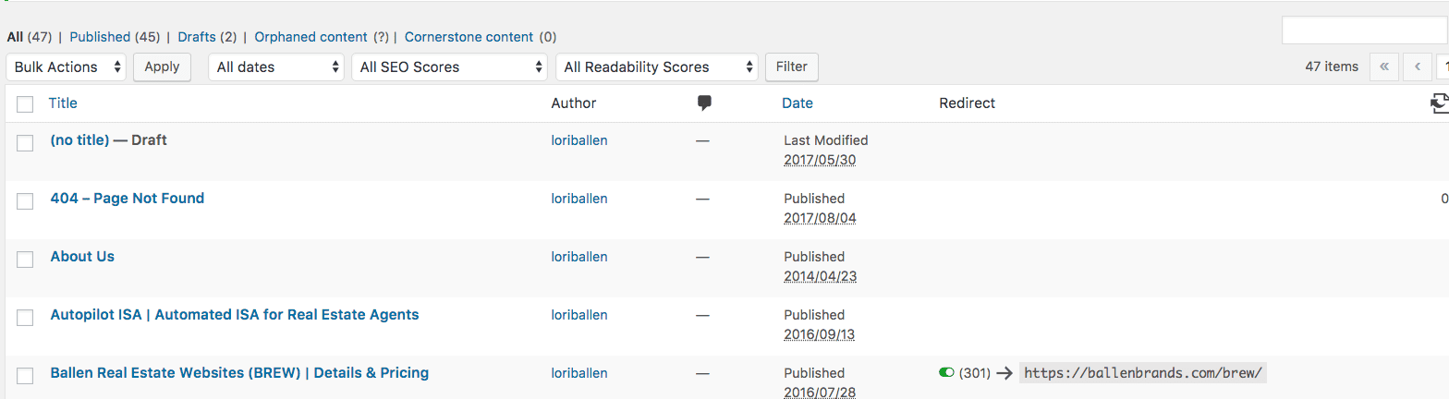Check the select-all checkbox in header row

[25, 104]
